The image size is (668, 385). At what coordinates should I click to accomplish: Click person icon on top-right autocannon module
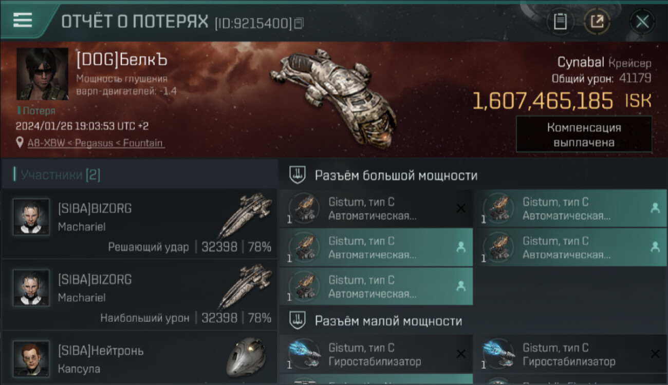(x=655, y=208)
